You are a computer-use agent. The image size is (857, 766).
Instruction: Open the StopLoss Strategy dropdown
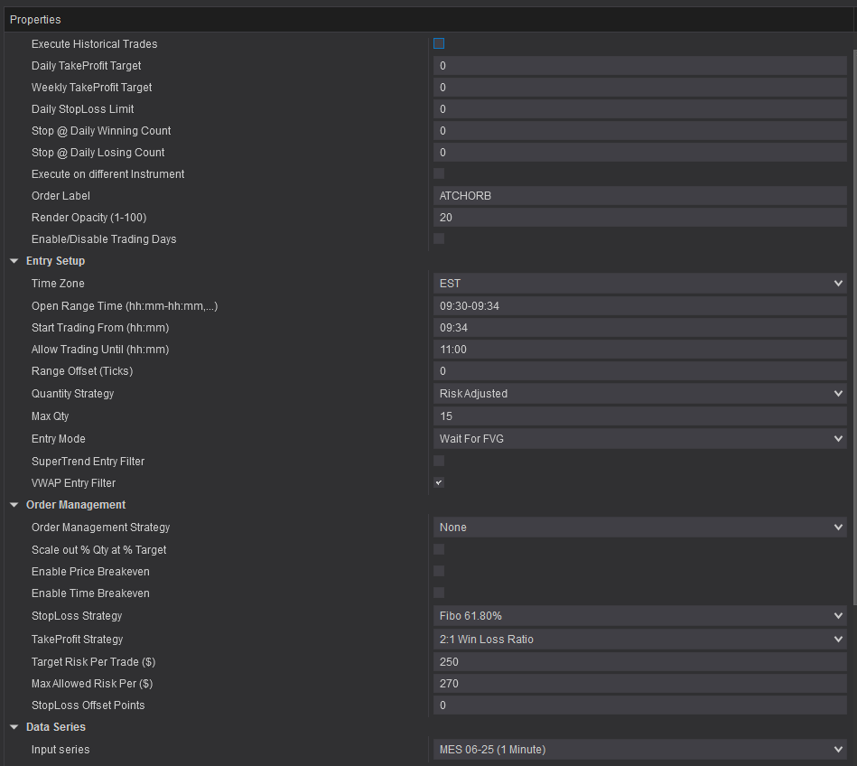pos(640,616)
